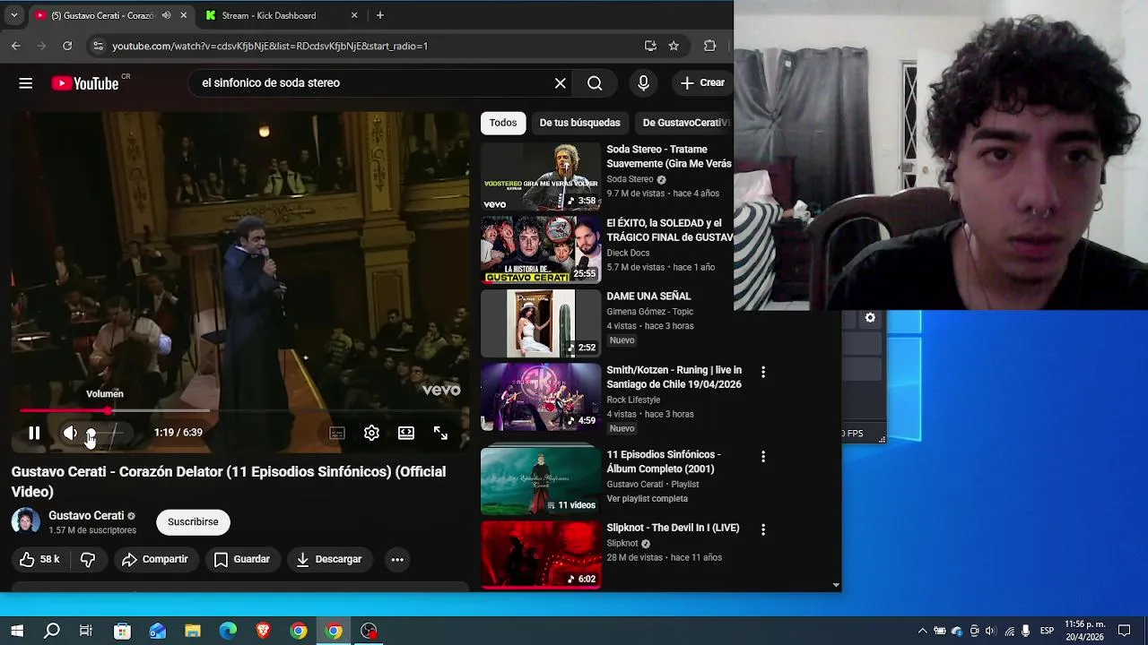Open Microsoft Edge from the taskbar

tap(228, 632)
